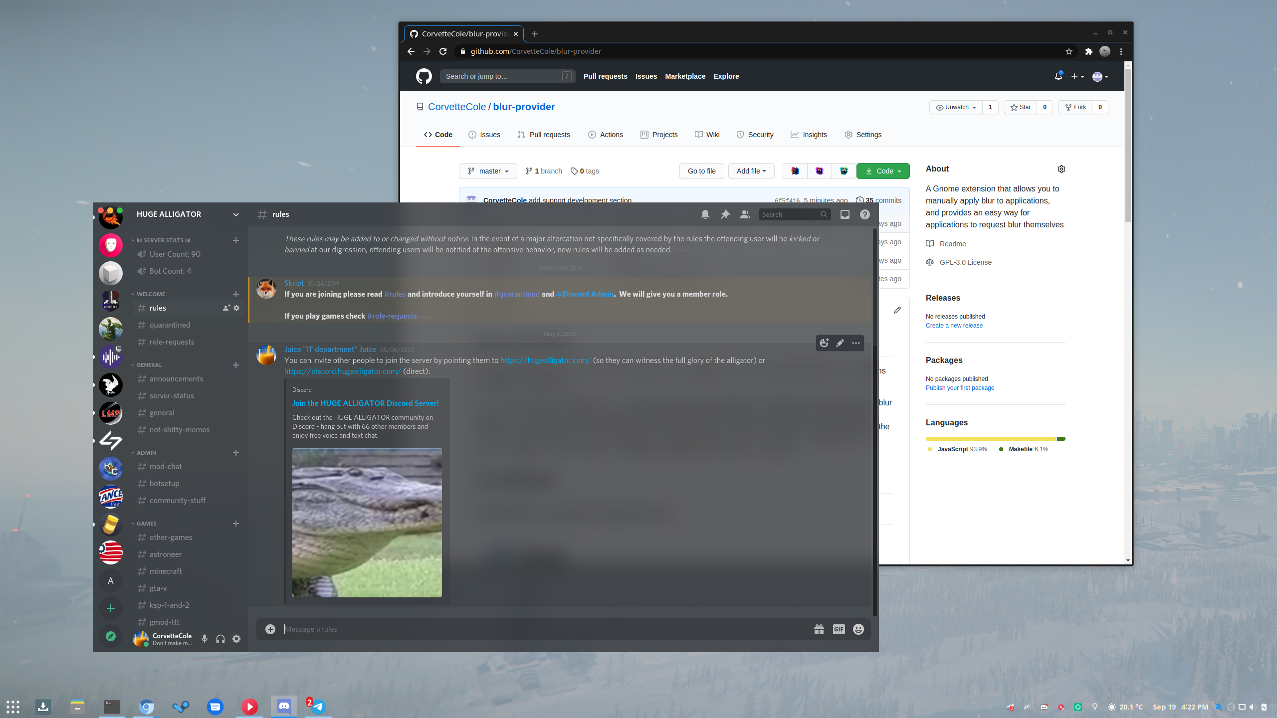Screen dimensions: 1277x718
Task: Open the master branch dropdown
Action: point(488,171)
